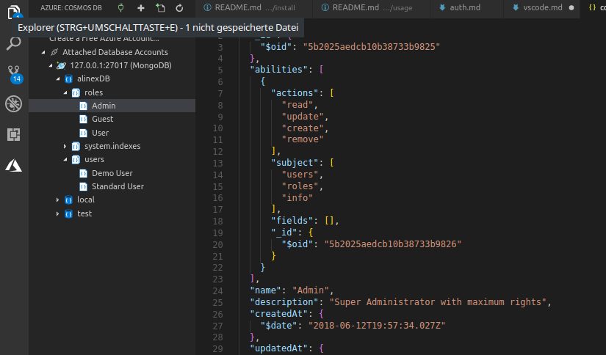Click the plus create account icon

click(x=141, y=8)
